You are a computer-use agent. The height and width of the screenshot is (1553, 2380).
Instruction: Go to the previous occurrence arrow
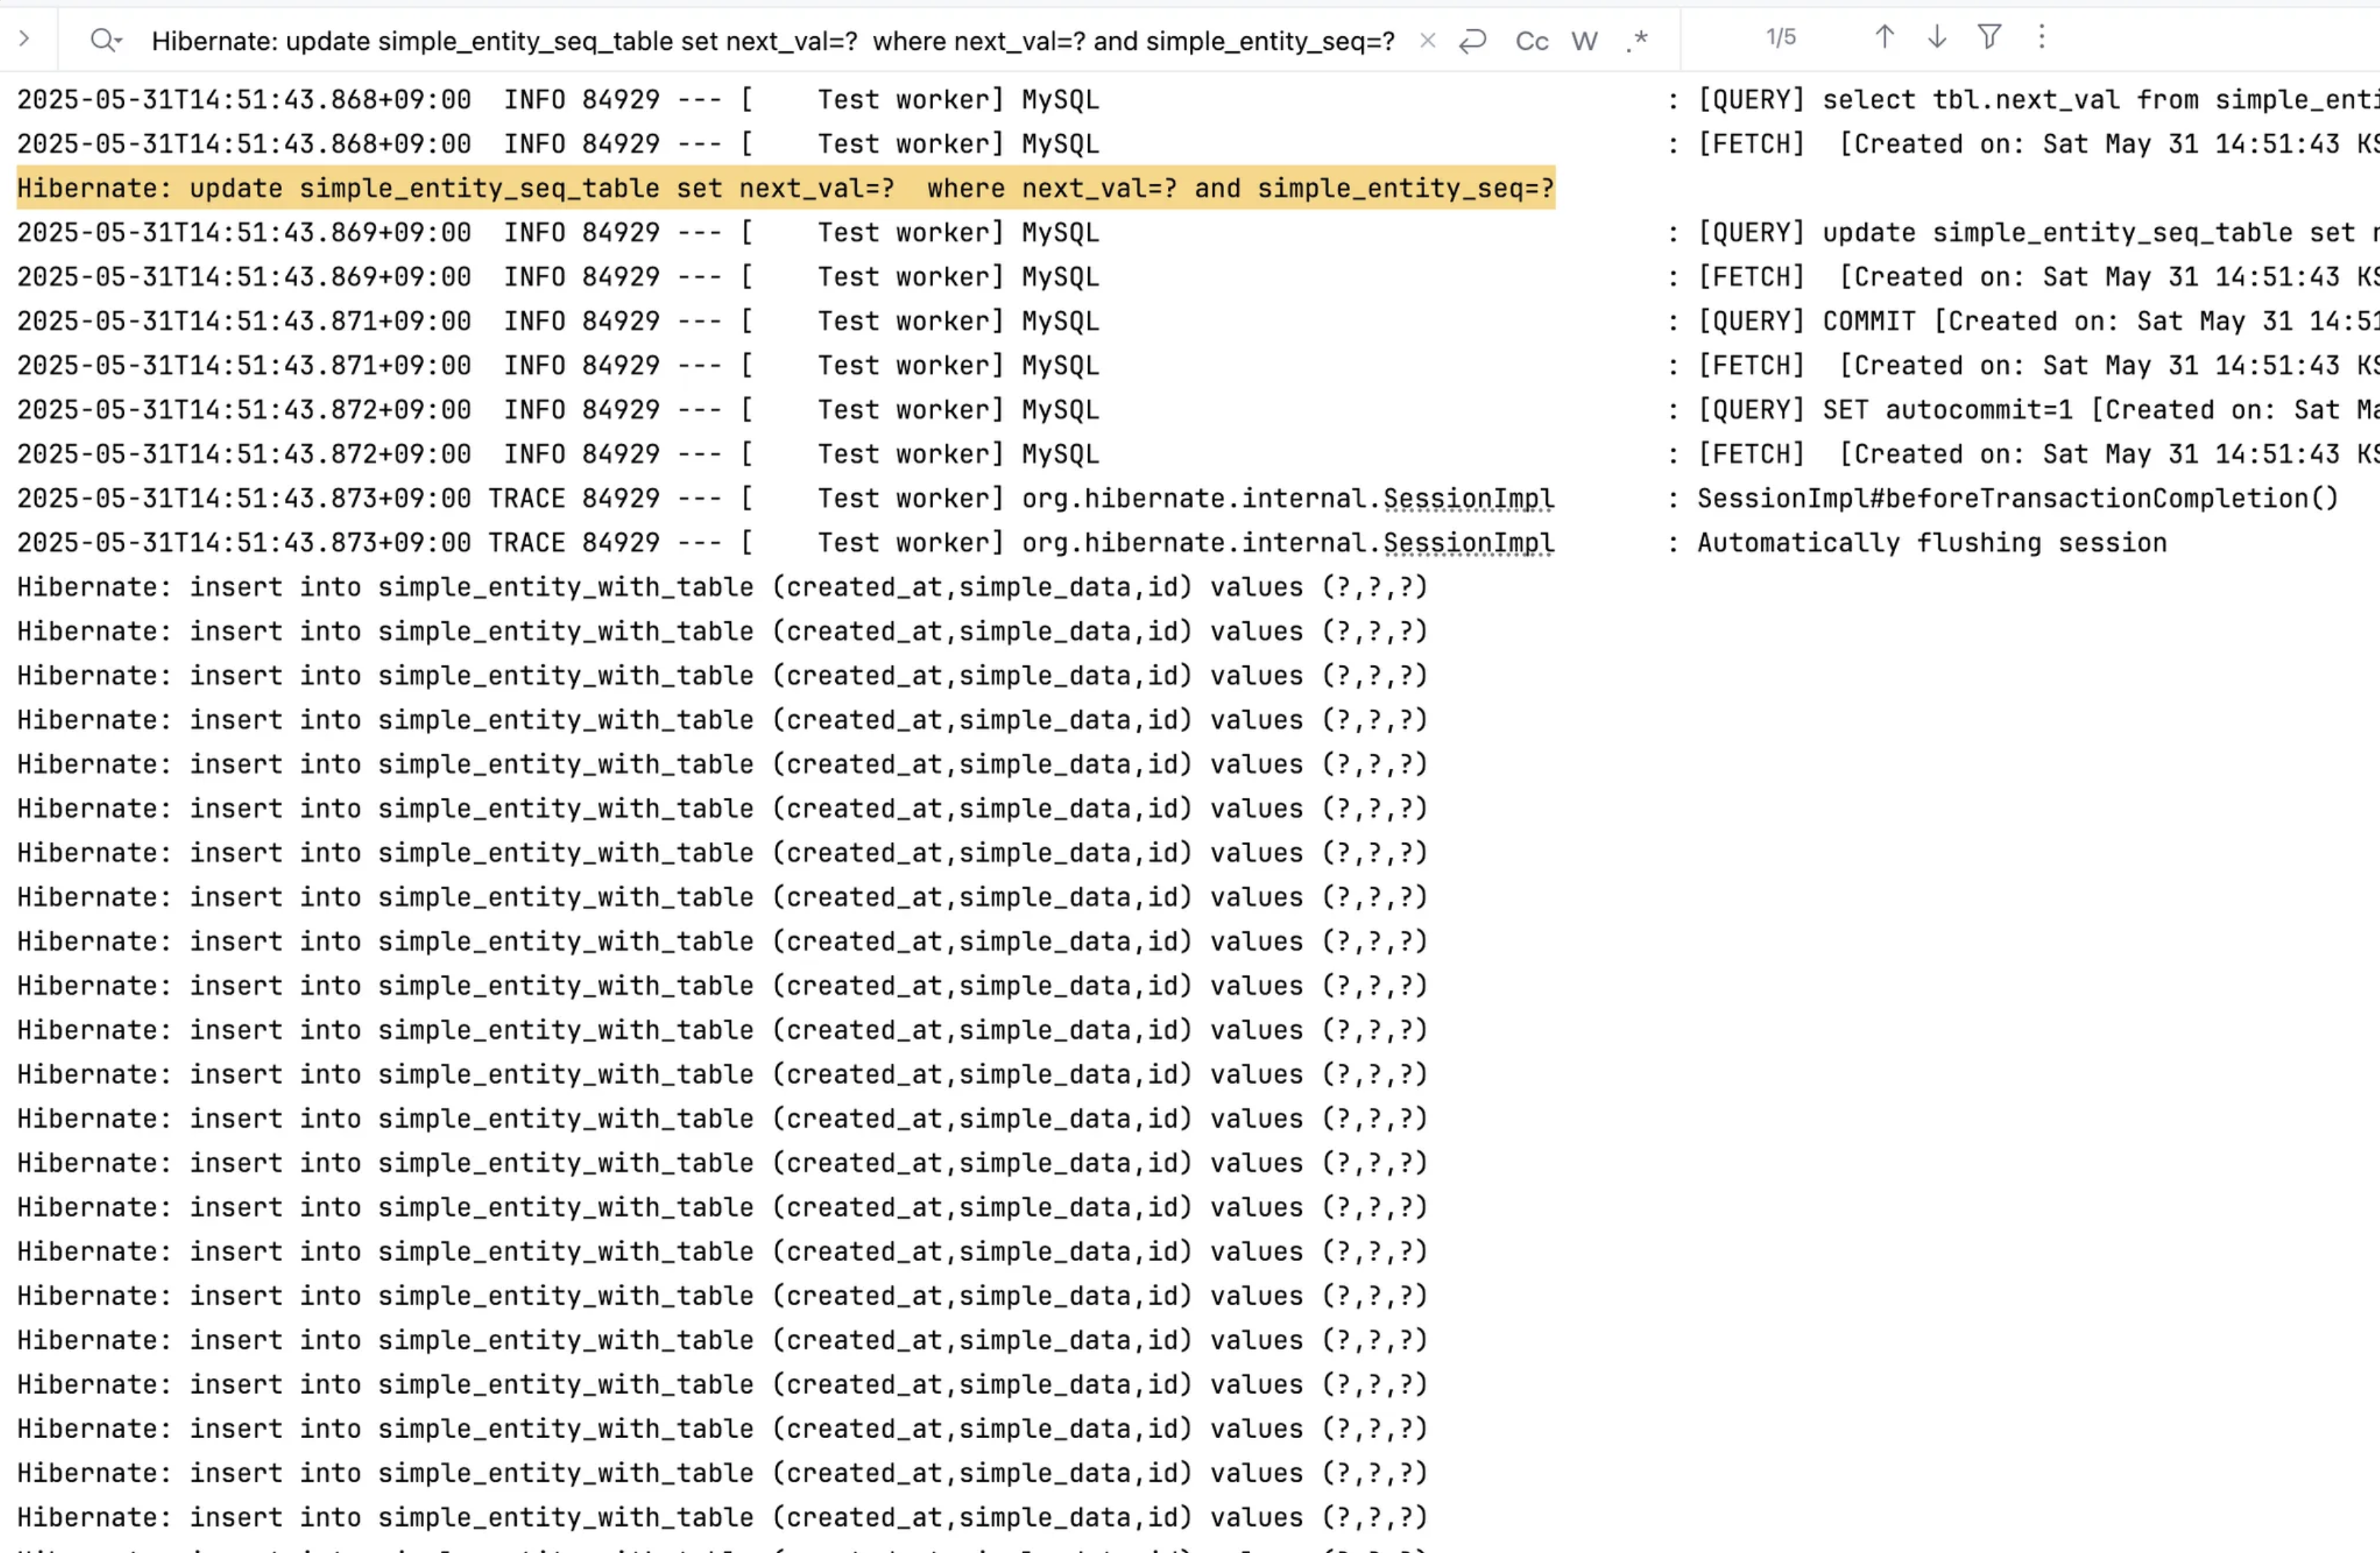1884,37
